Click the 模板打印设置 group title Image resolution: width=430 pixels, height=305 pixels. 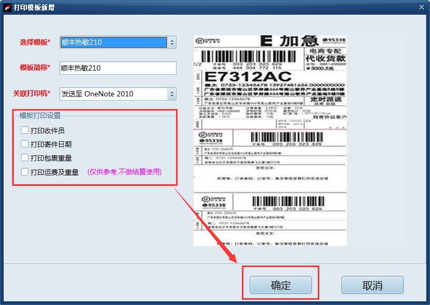(40, 116)
